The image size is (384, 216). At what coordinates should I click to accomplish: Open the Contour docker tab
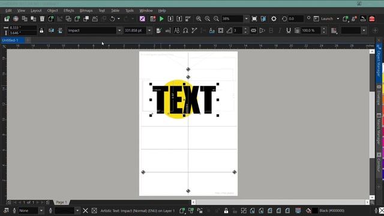379,162
